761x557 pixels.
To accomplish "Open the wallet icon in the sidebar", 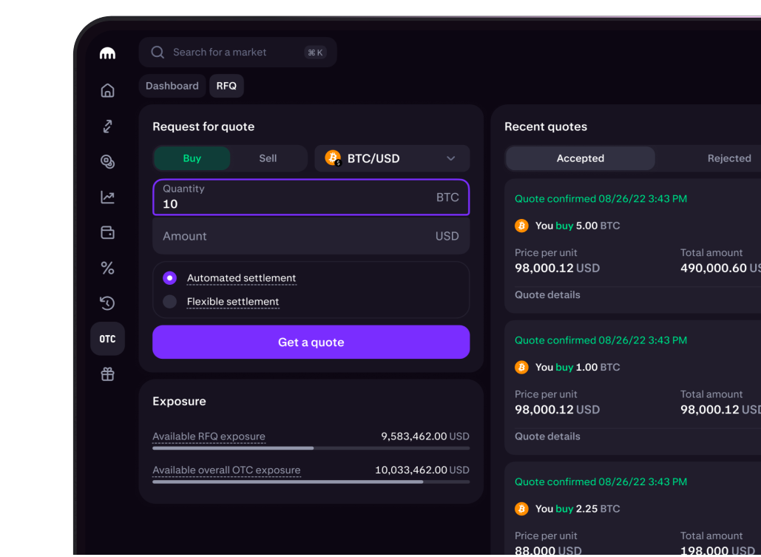I will (x=107, y=232).
